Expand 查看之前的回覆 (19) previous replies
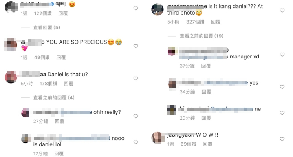 201,36
